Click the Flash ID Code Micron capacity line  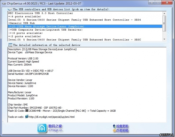point(62,111)
